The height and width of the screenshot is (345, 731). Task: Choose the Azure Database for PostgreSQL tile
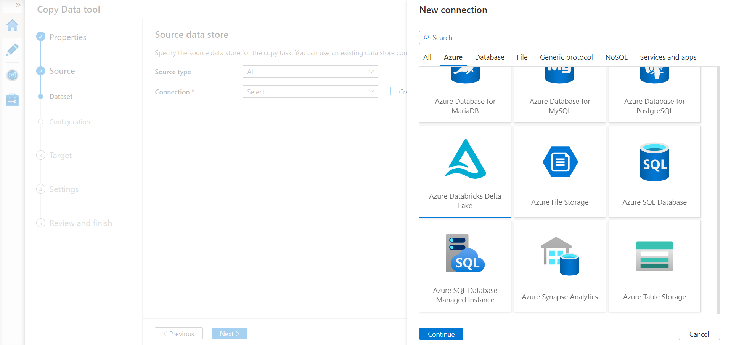655,94
